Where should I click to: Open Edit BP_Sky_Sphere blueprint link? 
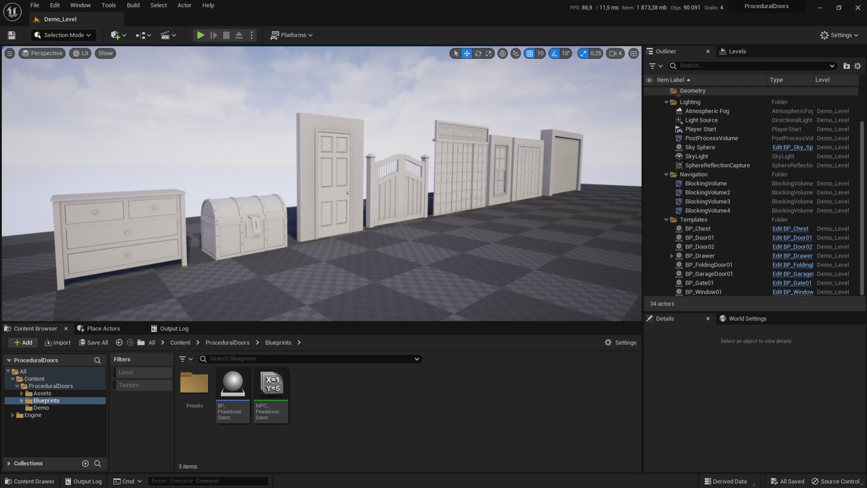pyautogui.click(x=792, y=148)
